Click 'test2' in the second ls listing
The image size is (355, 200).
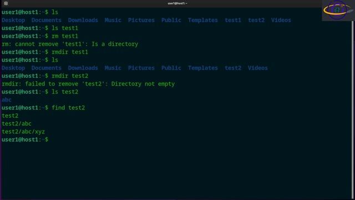pos(233,68)
